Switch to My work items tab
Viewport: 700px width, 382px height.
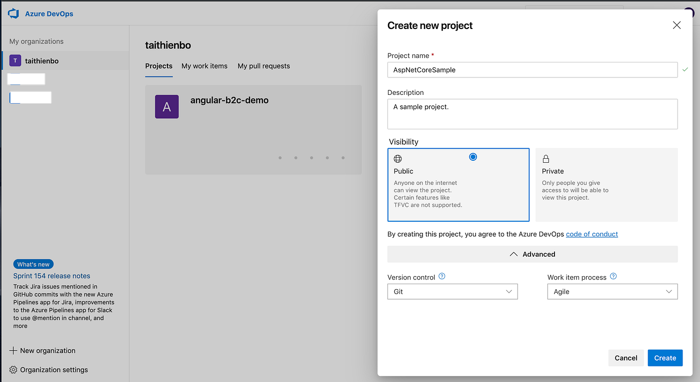coord(204,66)
